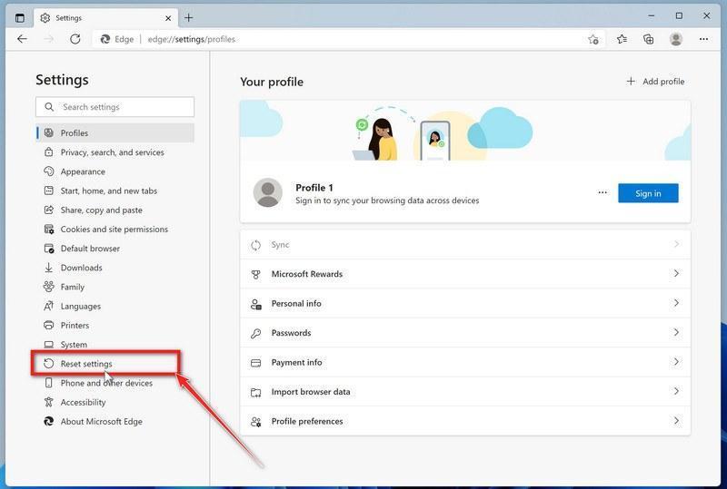This screenshot has width=727, height=489.
Task: Open Profile 1 more options ellipsis
Action: click(603, 192)
